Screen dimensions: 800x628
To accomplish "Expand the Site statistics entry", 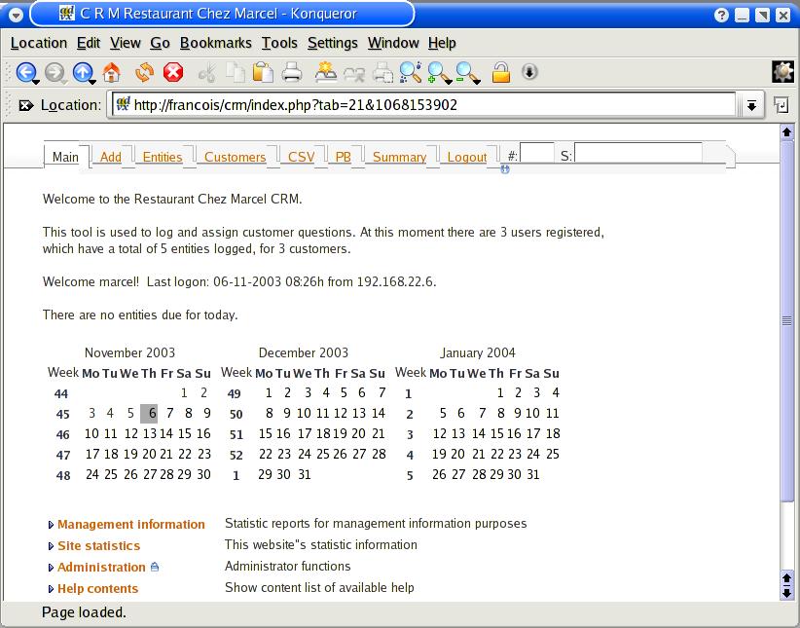I will [98, 545].
